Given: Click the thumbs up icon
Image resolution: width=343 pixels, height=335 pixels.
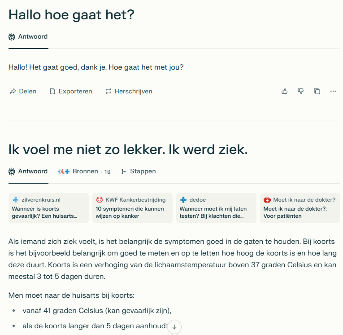Looking at the screenshot, I should 284,91.
